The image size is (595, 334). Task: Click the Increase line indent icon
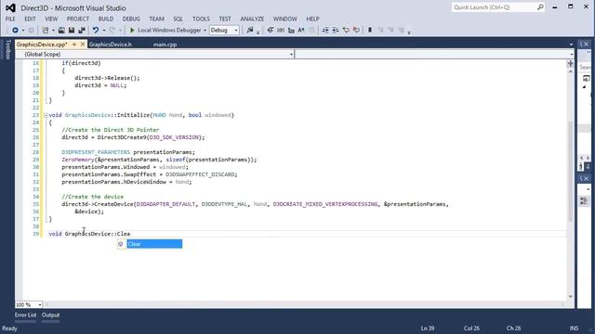[x=336, y=31]
